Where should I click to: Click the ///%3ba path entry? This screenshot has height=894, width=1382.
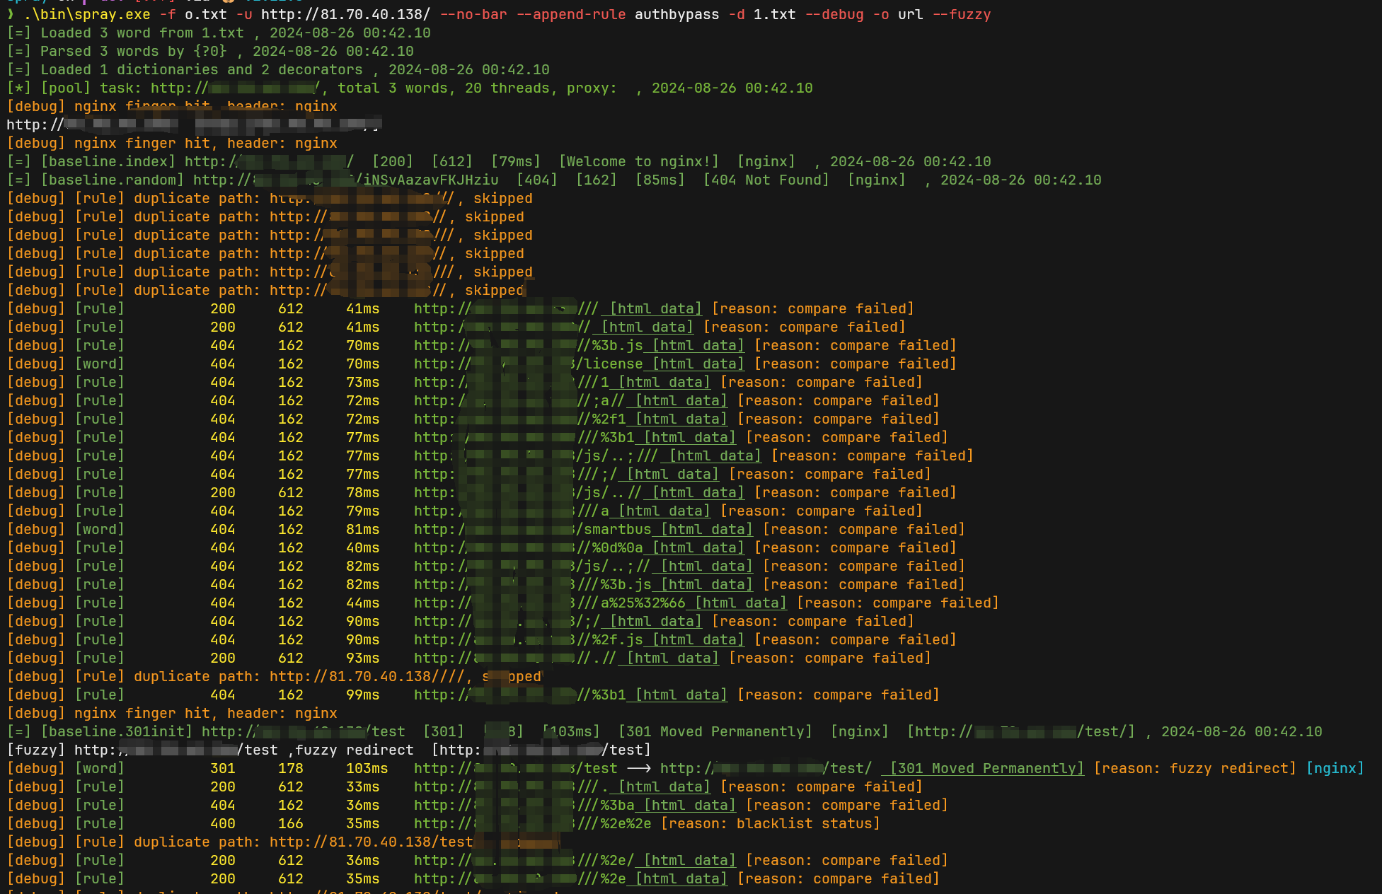(605, 805)
